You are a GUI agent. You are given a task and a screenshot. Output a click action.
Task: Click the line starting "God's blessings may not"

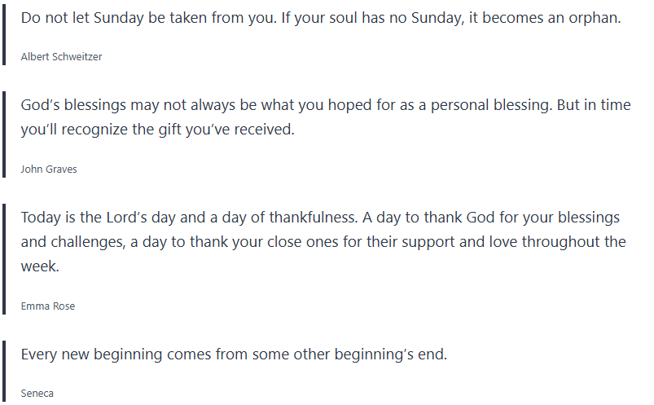click(x=326, y=106)
